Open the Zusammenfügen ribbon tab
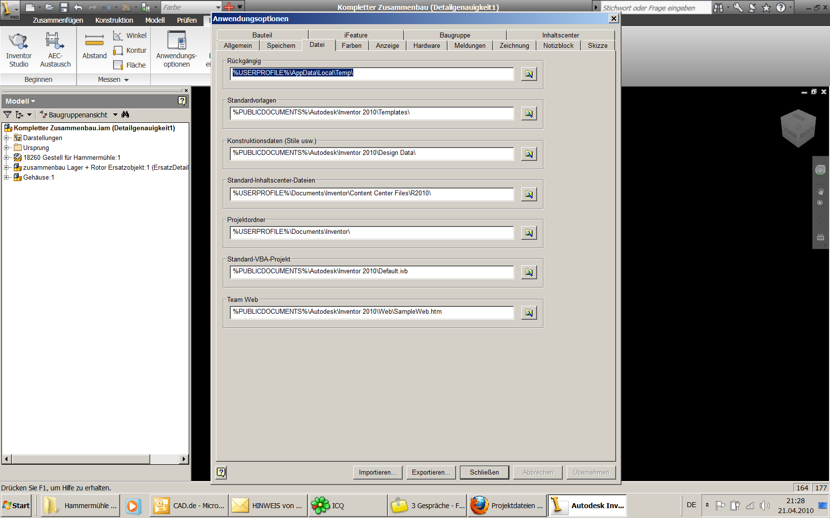 (58, 20)
